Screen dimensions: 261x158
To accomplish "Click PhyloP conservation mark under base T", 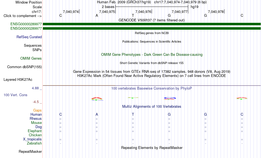I will tap(133, 98).
